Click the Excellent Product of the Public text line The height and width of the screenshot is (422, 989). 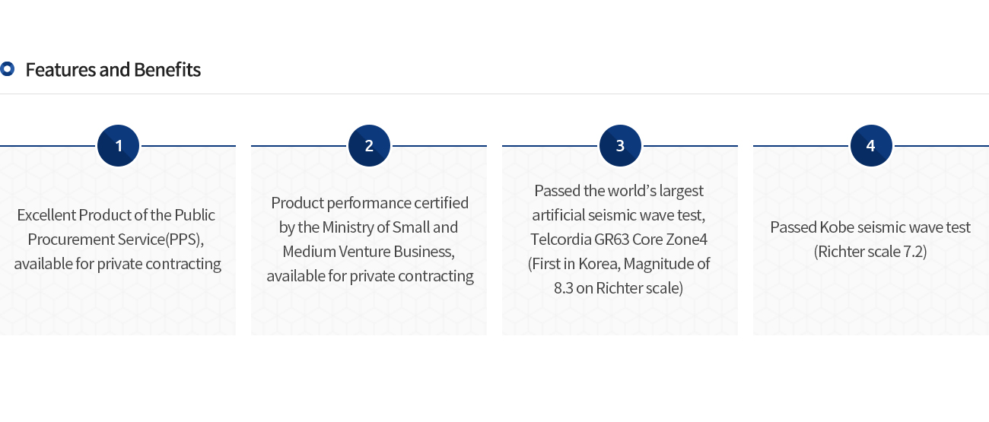tap(116, 215)
